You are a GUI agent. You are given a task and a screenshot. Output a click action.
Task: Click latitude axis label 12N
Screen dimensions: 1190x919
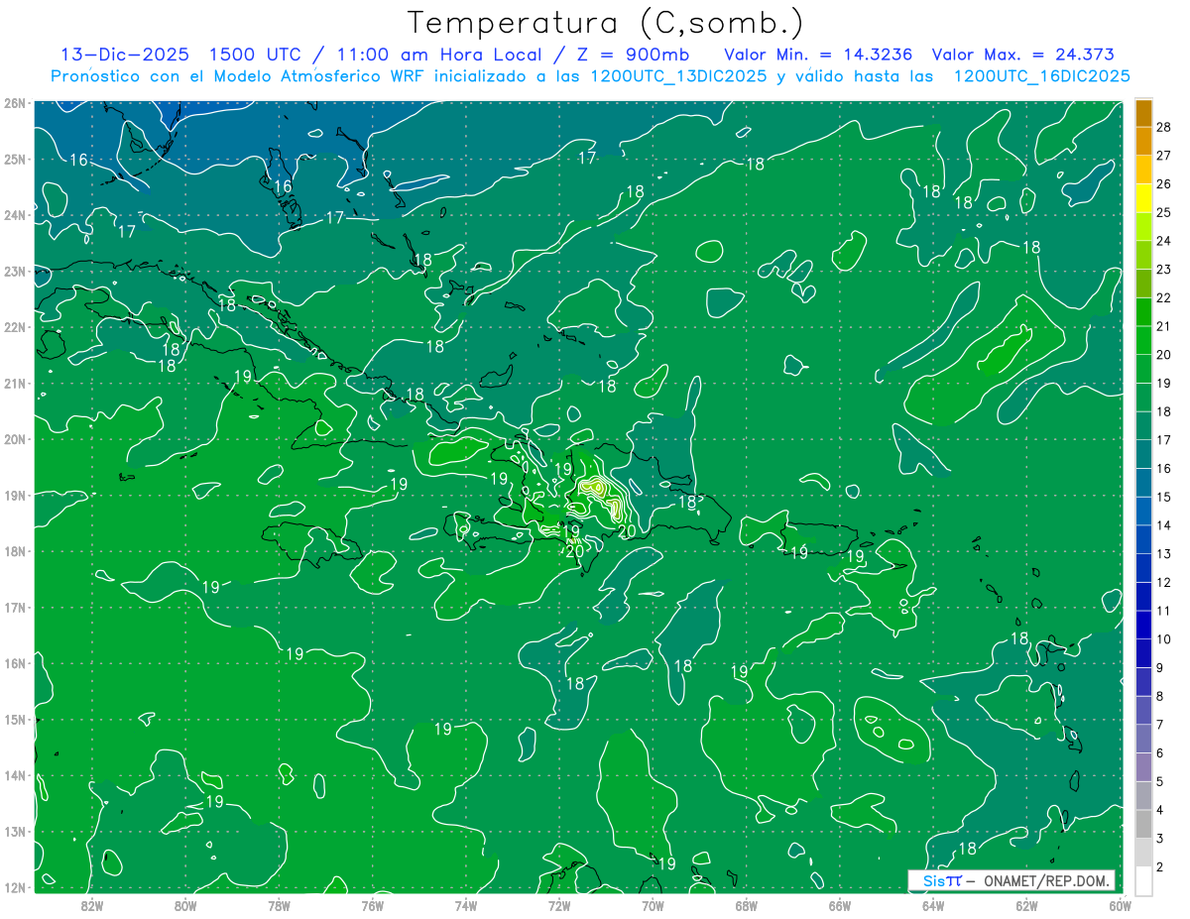(x=15, y=887)
